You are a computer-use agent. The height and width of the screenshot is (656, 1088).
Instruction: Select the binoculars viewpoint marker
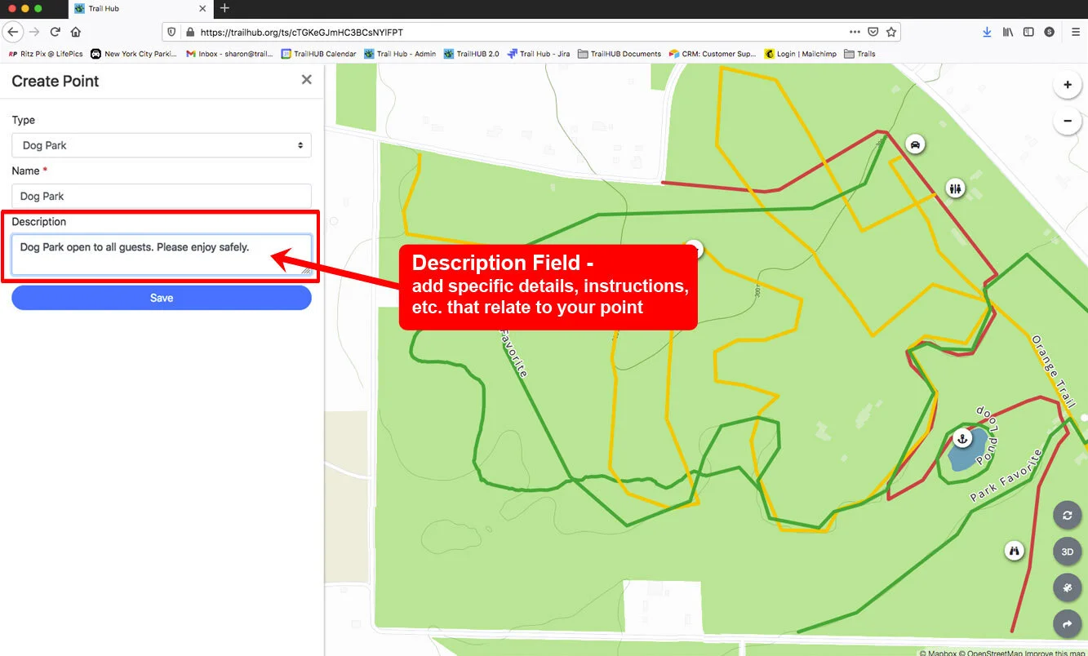click(1015, 551)
